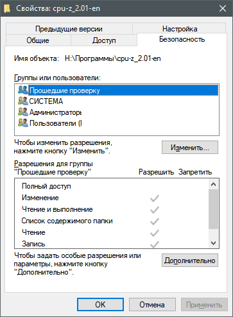Click the Запись allow checkmark
The width and height of the screenshot is (233, 317).
[155, 244]
